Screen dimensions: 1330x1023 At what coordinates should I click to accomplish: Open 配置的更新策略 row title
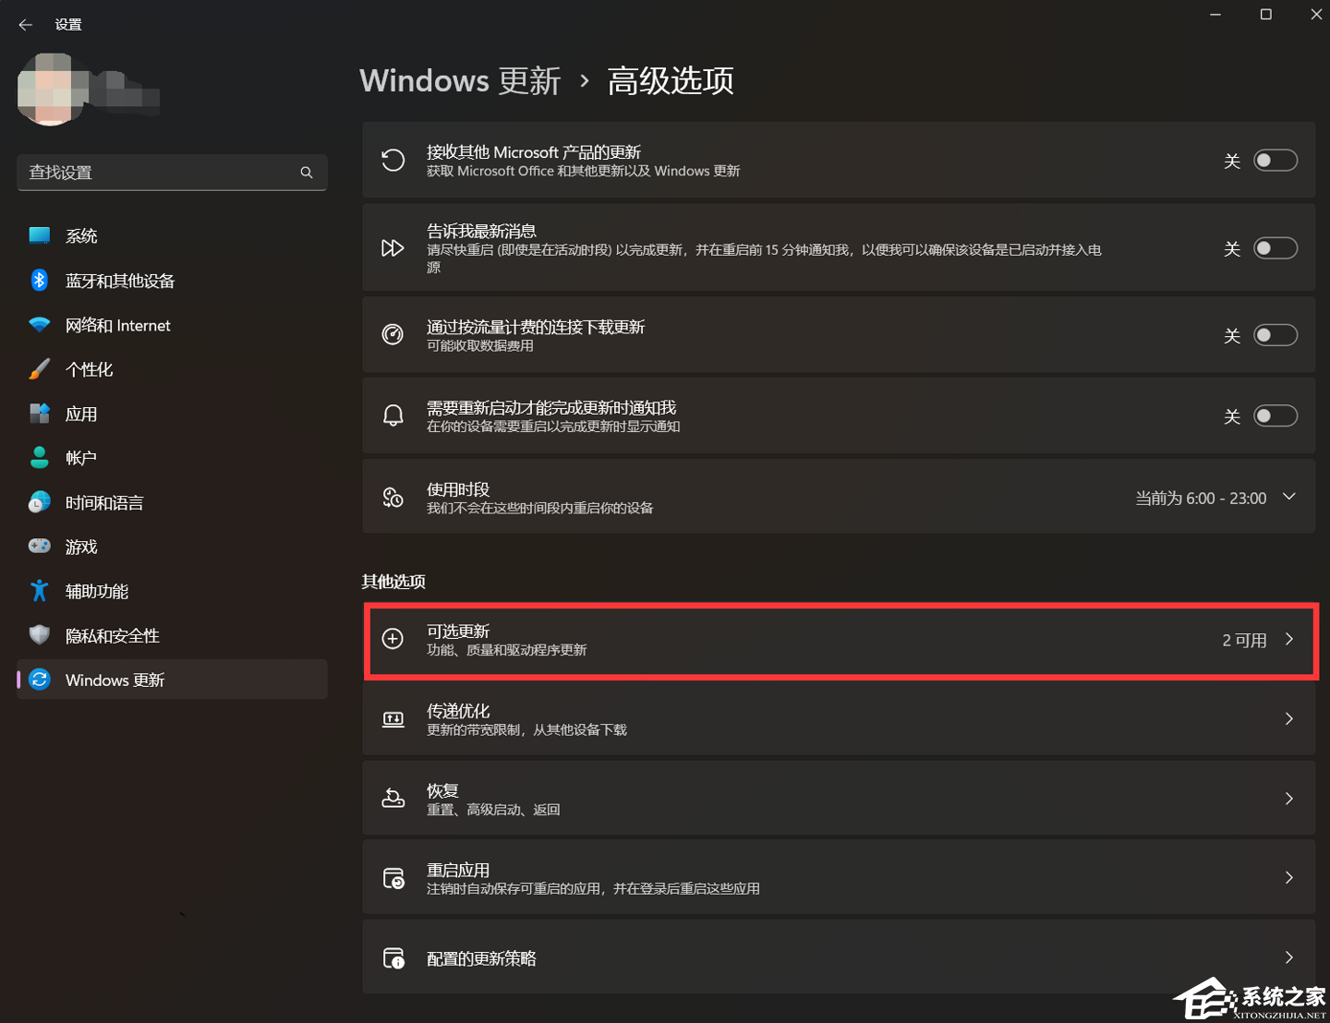click(481, 958)
